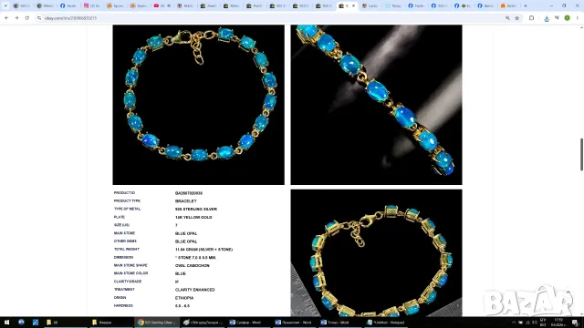Viewport: 584px width, 328px height.
Task: Open the Windows notification center
Action: (575, 323)
